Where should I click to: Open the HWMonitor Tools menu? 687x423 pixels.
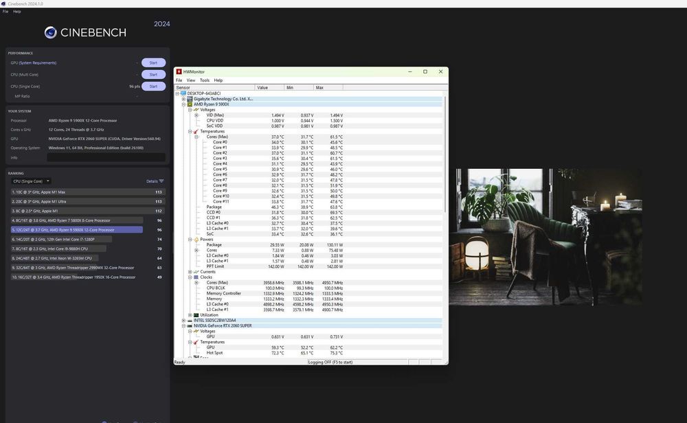click(205, 80)
